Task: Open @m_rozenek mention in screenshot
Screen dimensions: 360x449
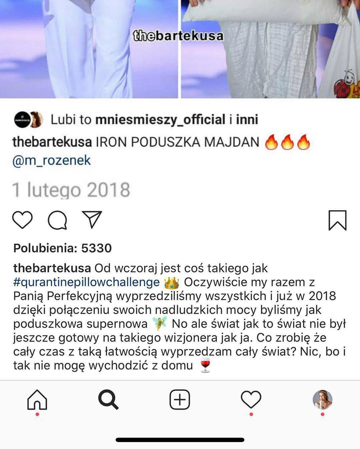Action: (x=52, y=160)
